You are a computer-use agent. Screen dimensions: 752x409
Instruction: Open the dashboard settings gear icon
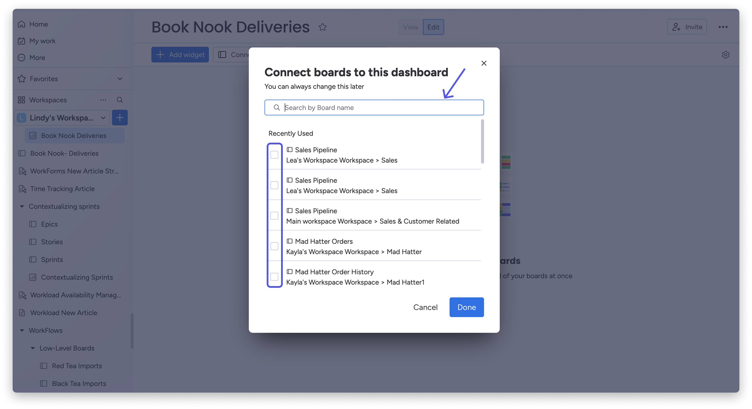coord(725,55)
